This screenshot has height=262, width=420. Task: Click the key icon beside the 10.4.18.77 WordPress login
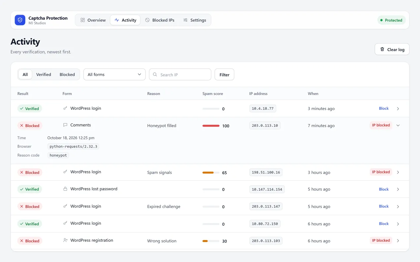click(65, 108)
